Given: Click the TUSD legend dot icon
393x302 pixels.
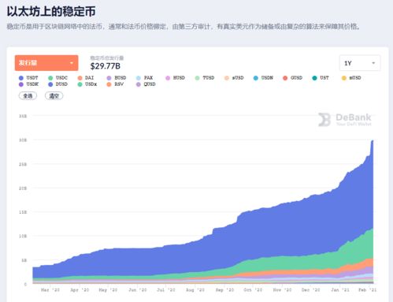Looking at the screenshot, I should (197, 78).
